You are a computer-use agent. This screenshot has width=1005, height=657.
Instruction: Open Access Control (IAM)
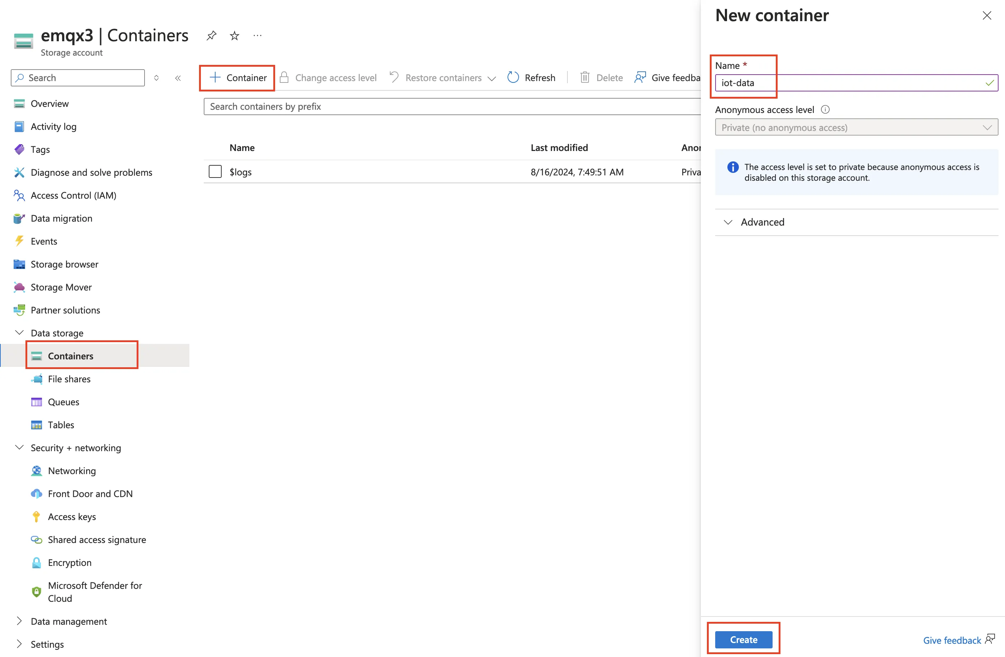point(74,195)
